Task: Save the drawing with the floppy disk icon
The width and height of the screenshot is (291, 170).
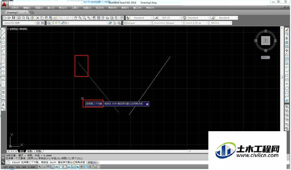Action: coord(14,18)
